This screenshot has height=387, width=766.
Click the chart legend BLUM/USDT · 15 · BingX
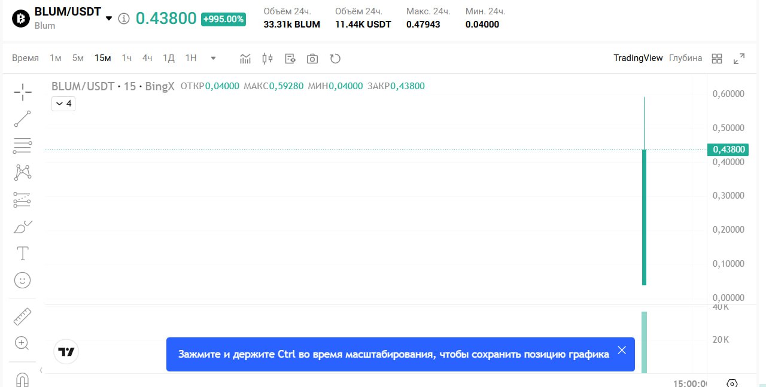coord(113,86)
